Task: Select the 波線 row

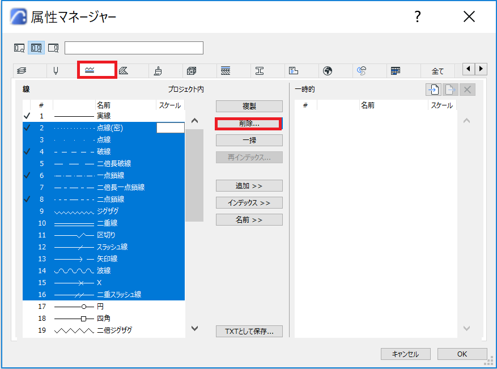Action: (104, 271)
